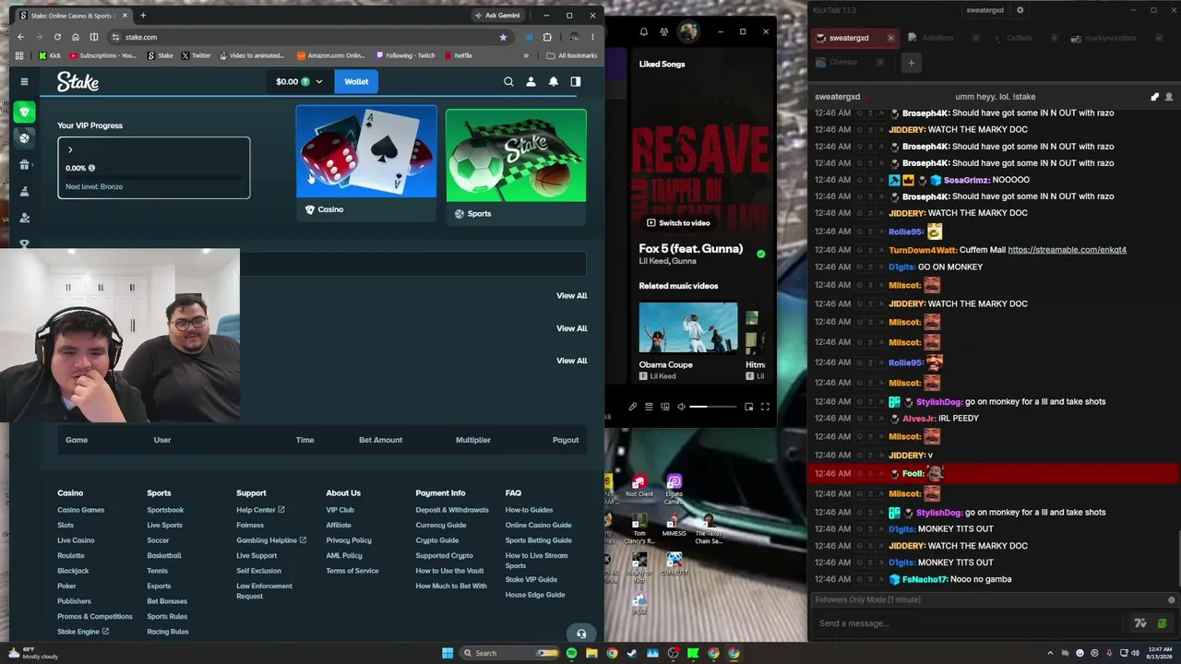Viewport: 1181px width, 664px height.
Task: Open the Slots footer link
Action: [x=66, y=525]
